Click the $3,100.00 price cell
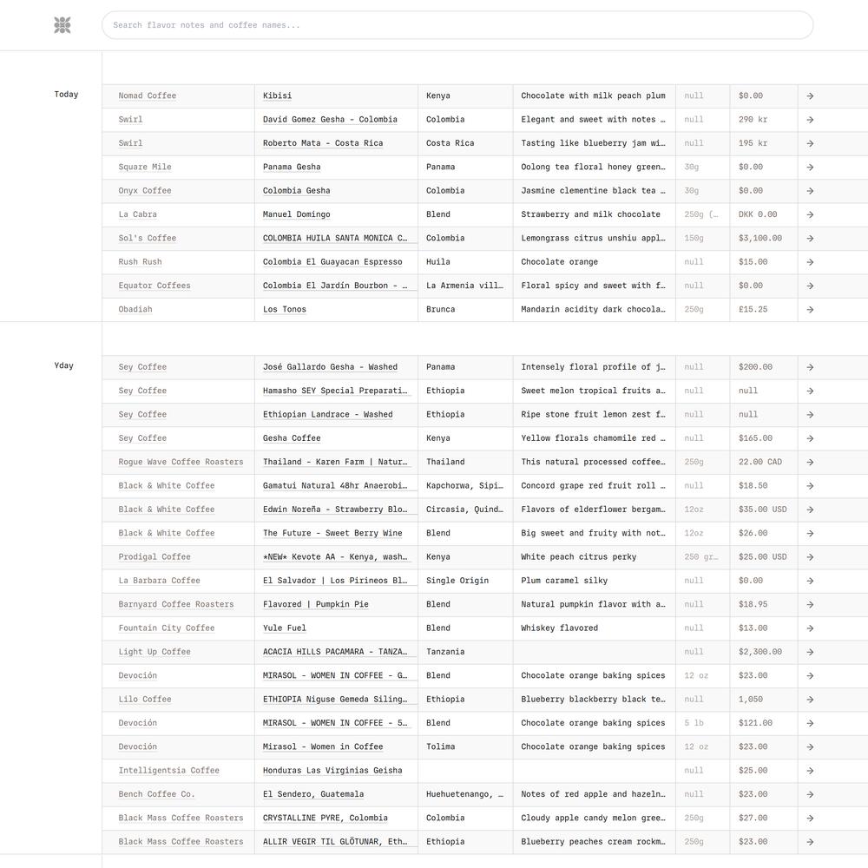Viewport: 868px width, 868px height. 760,239
